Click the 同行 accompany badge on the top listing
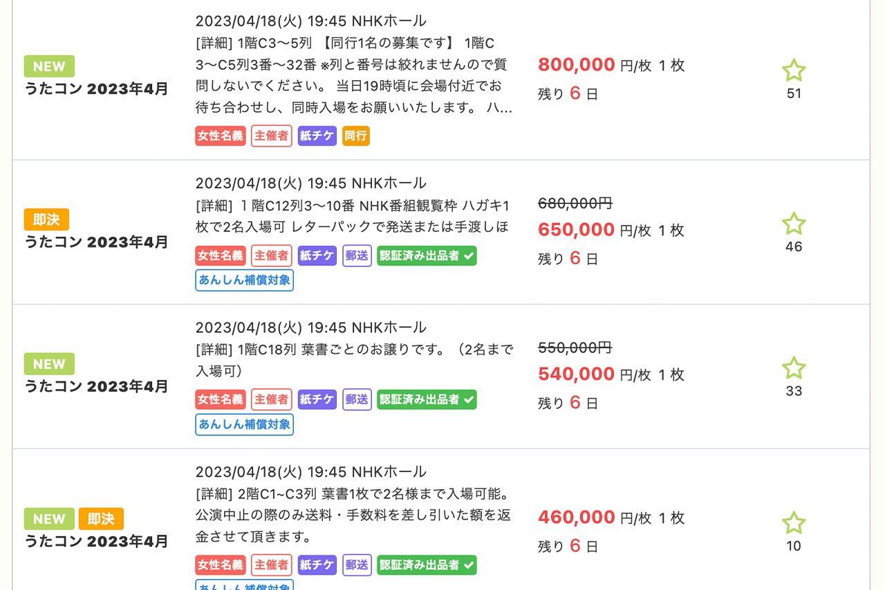 coord(355,135)
